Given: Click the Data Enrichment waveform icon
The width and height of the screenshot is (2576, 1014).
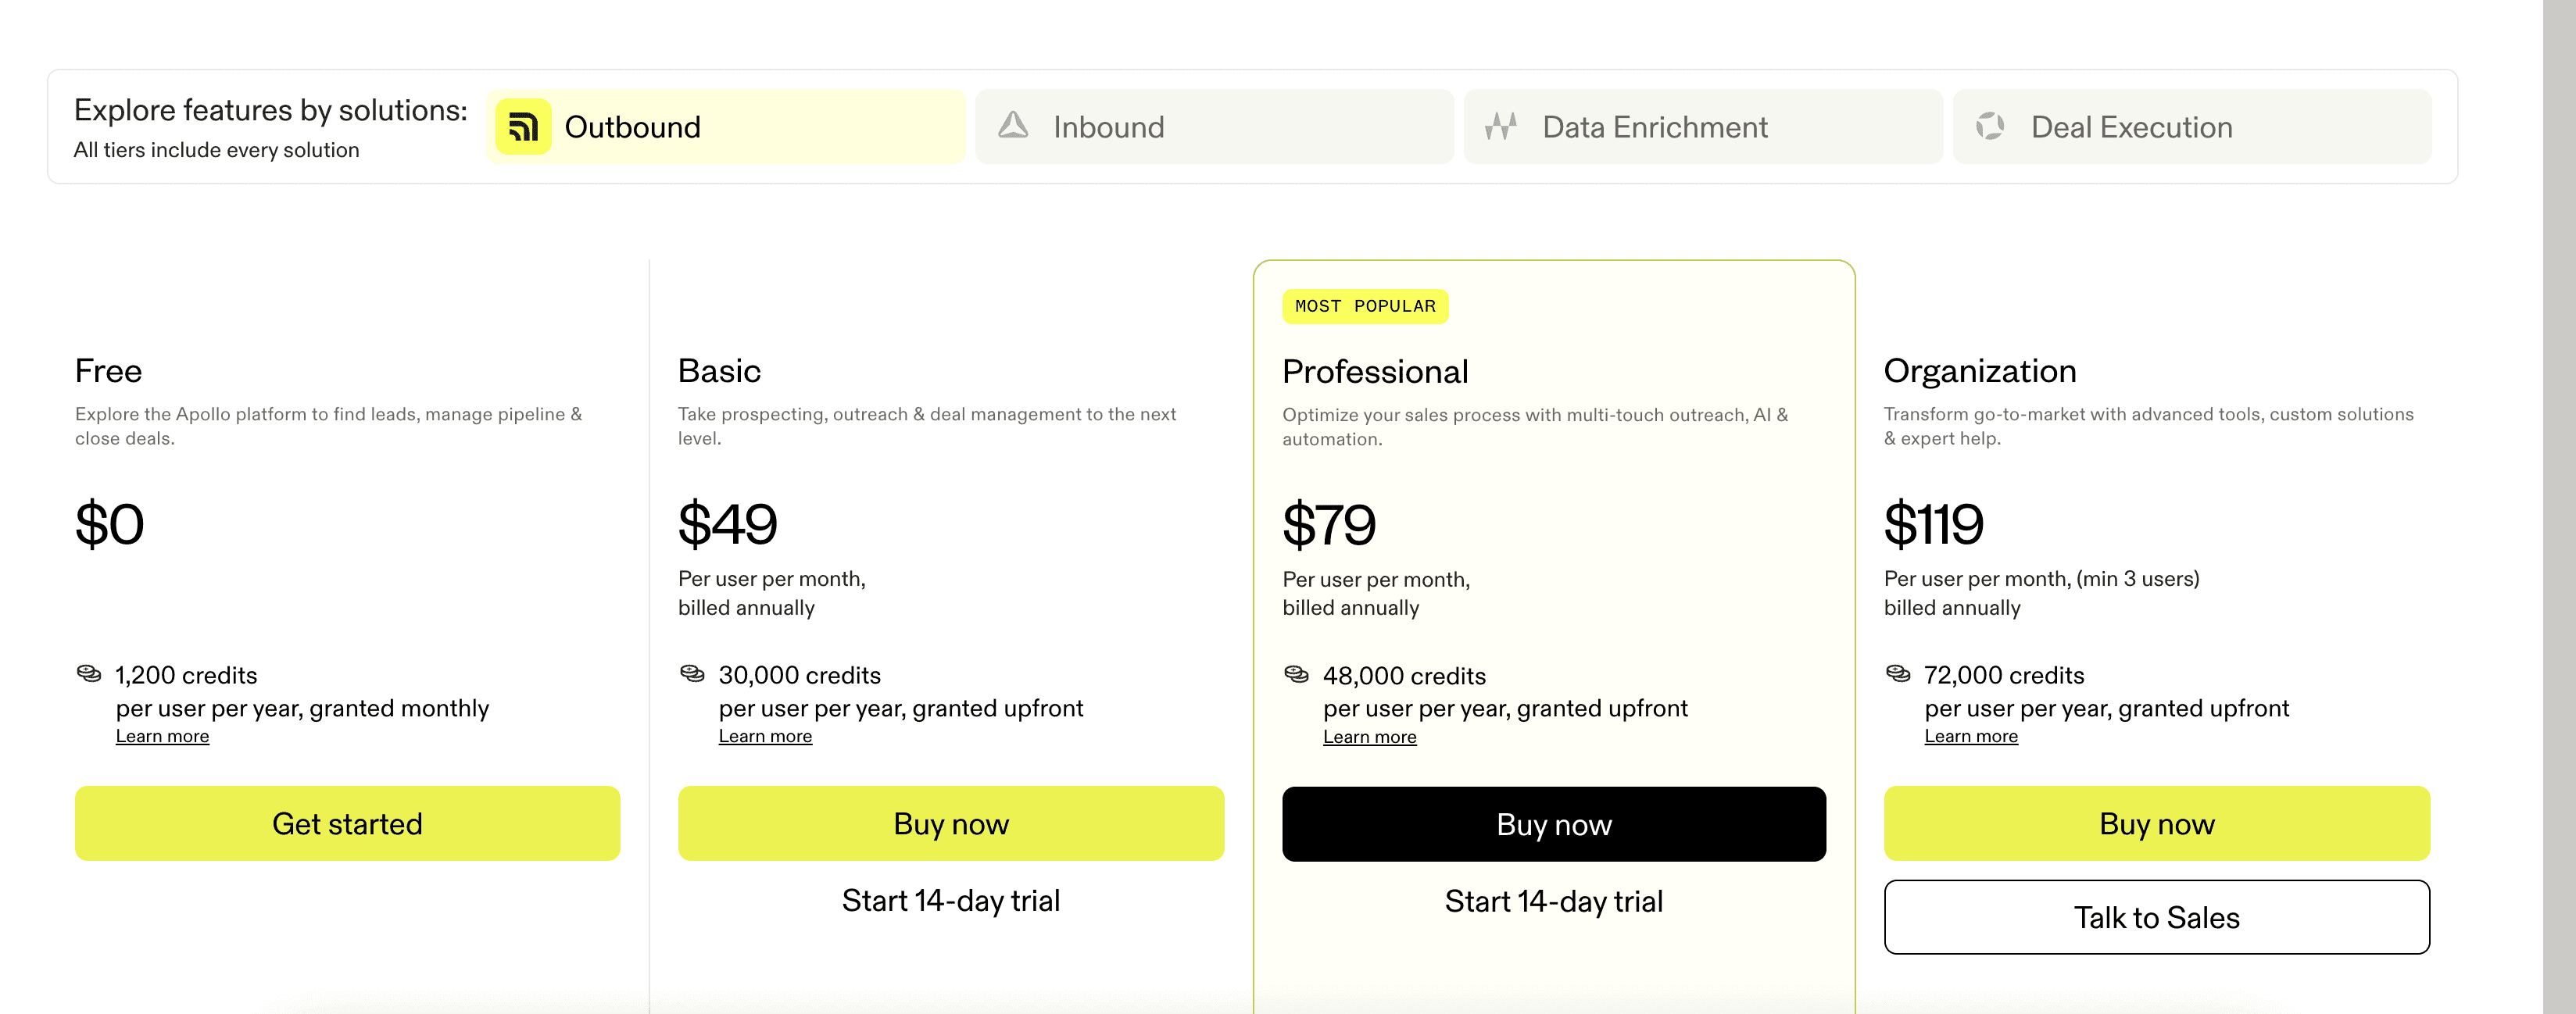Looking at the screenshot, I should tap(1501, 126).
